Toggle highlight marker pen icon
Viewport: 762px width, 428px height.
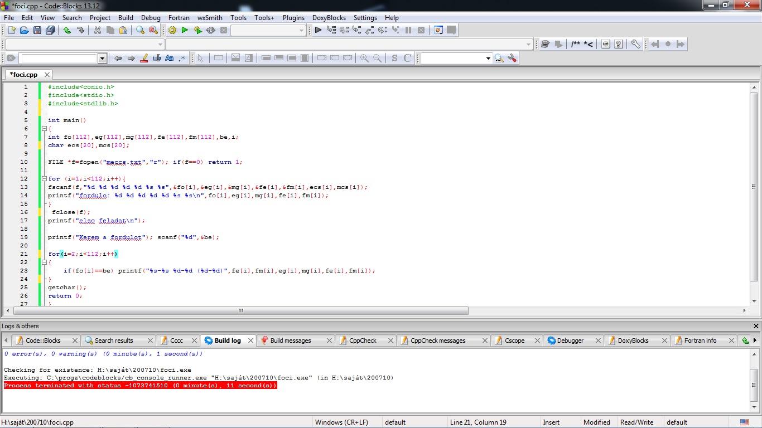click(x=144, y=58)
